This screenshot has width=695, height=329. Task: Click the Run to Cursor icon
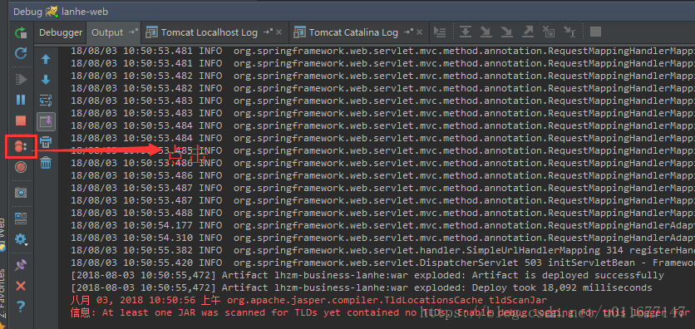pyautogui.click(x=569, y=32)
